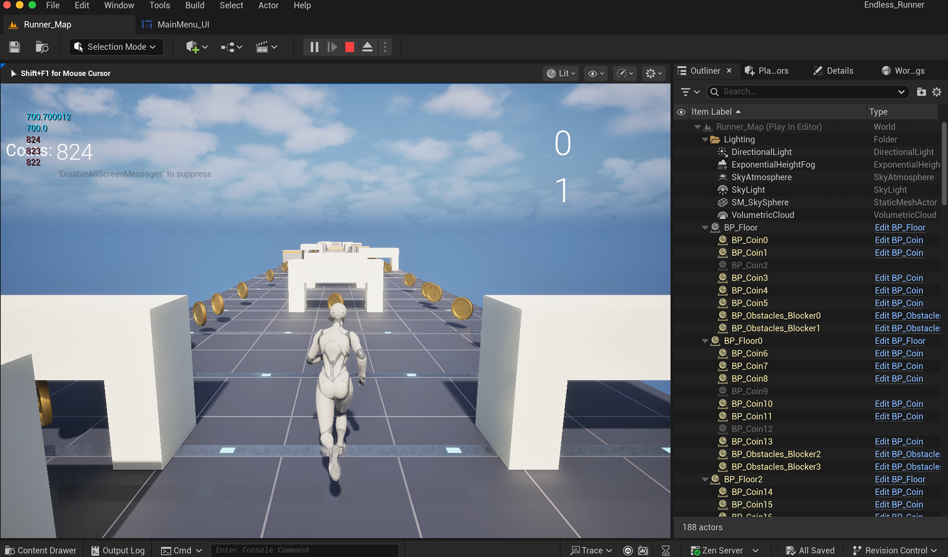Switch to the MainMenu_UI tab
Screen dimensions: 948x557
click(183, 25)
